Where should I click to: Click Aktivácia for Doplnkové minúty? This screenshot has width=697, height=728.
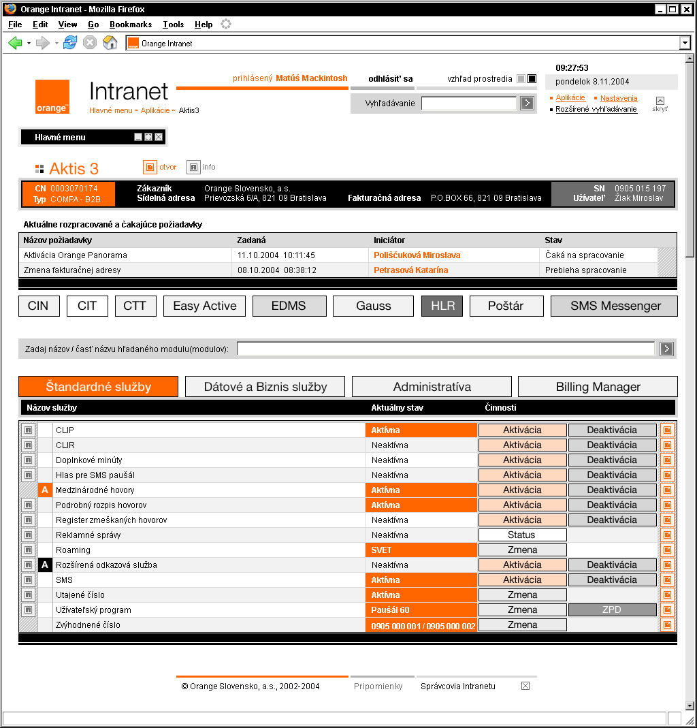(x=523, y=460)
